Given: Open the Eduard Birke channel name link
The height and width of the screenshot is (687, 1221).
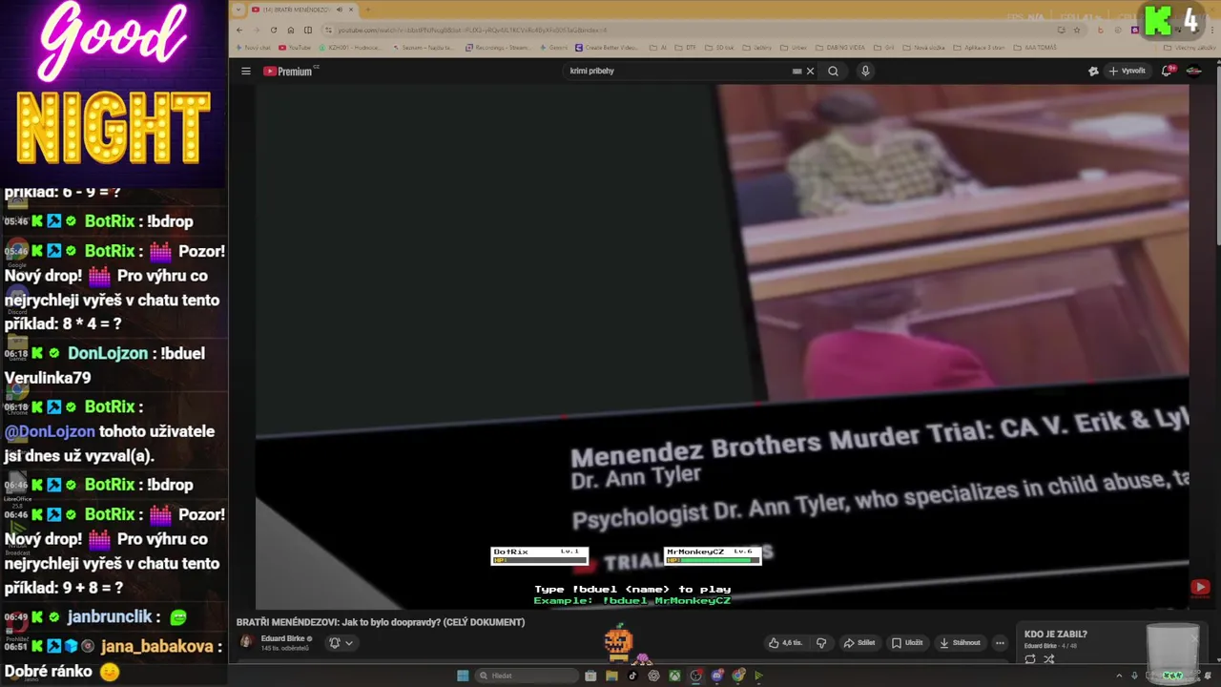Looking at the screenshot, I should tap(281, 638).
